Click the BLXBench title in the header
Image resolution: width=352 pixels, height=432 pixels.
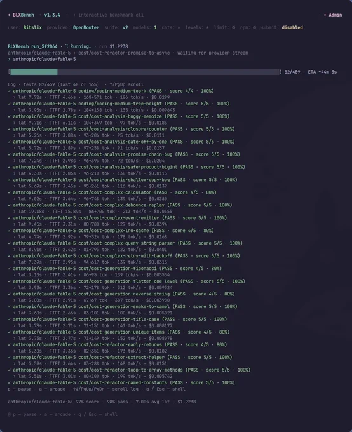tap(24, 15)
